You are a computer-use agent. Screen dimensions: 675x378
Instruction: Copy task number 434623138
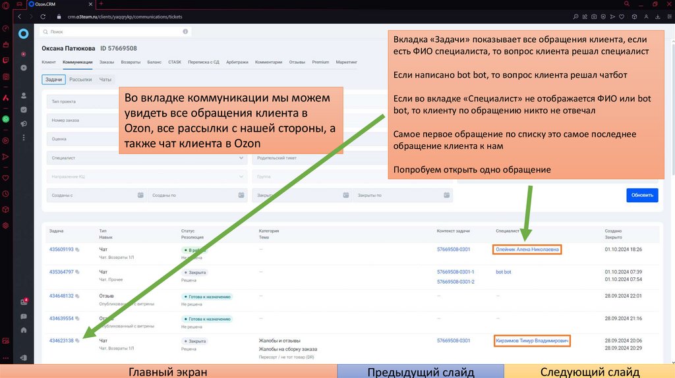78,340
